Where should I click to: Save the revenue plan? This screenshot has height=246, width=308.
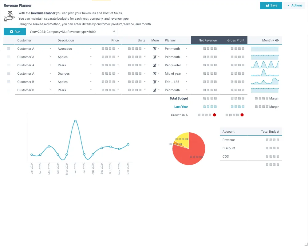coord(271,6)
